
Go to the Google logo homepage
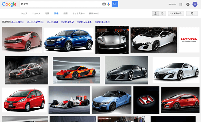[x=9, y=5]
